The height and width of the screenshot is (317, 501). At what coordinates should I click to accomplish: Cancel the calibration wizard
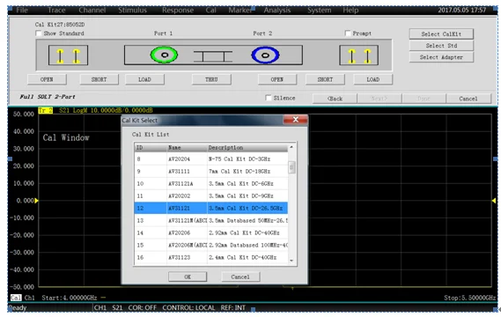pyautogui.click(x=468, y=99)
